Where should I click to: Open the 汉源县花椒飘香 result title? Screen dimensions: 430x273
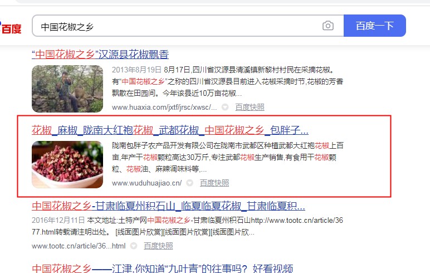click(x=100, y=55)
